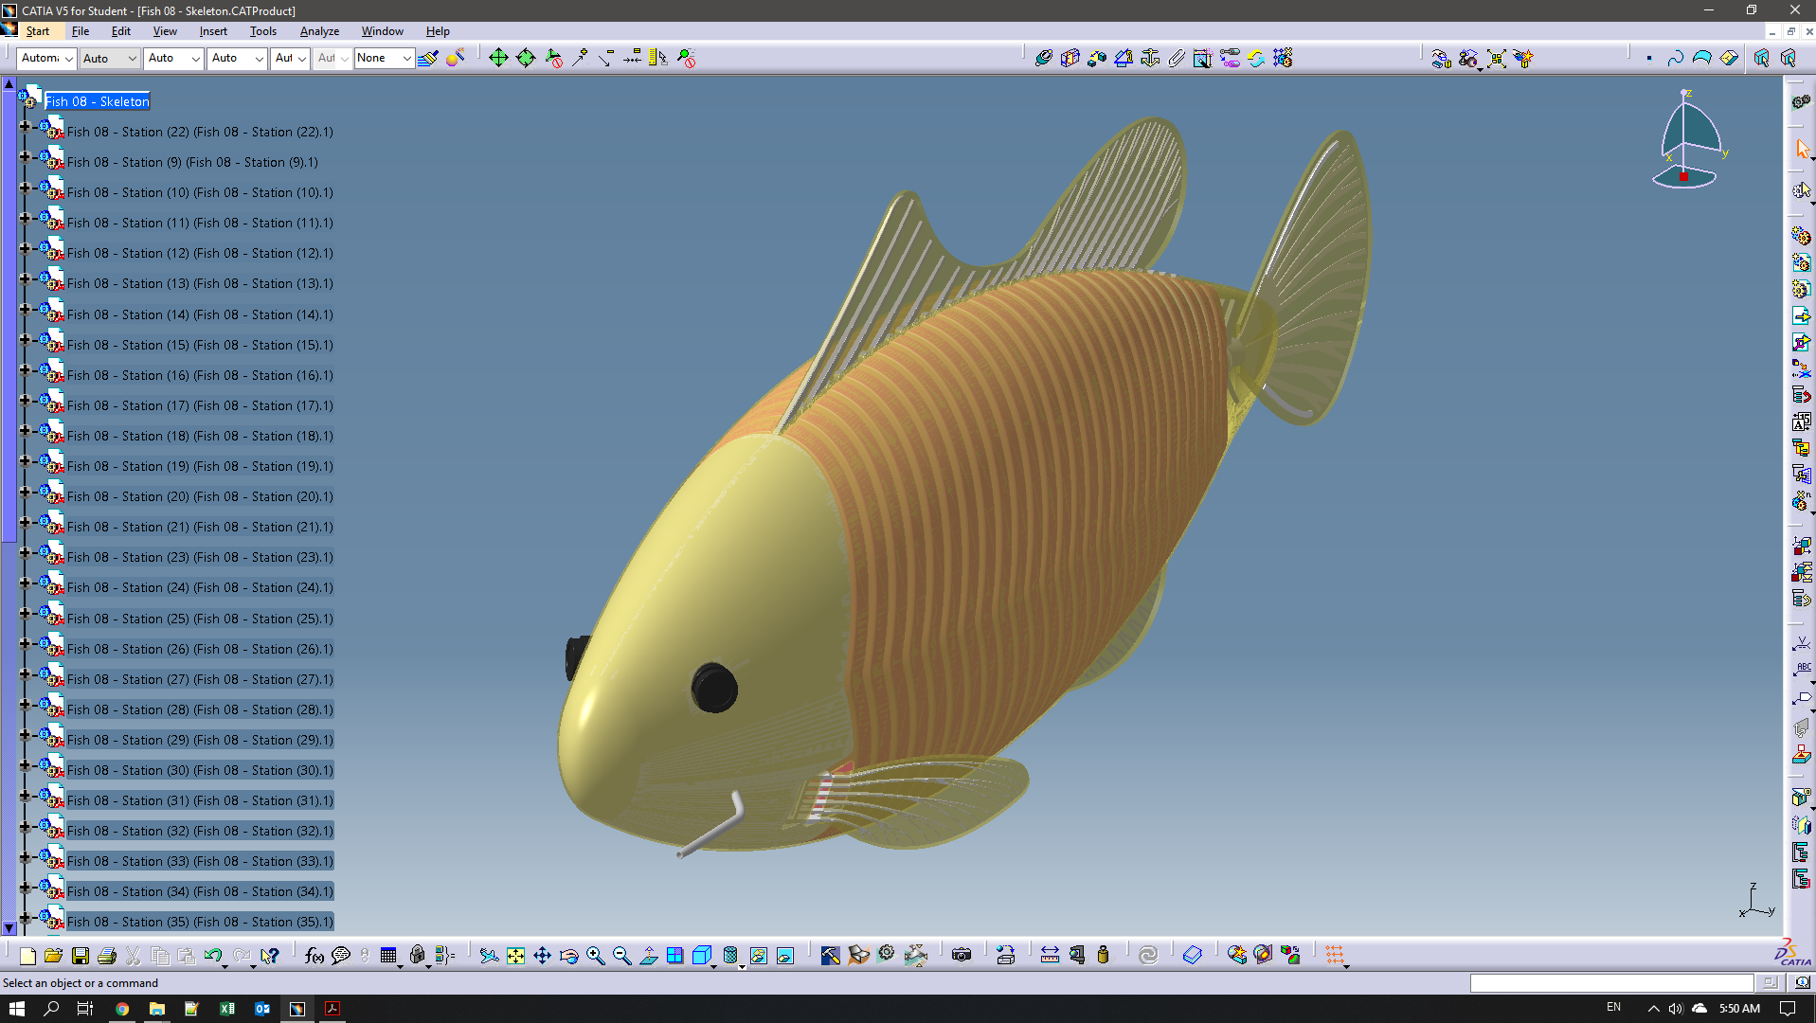Open the Window menu
Screen dimensions: 1816x1023
point(382,31)
